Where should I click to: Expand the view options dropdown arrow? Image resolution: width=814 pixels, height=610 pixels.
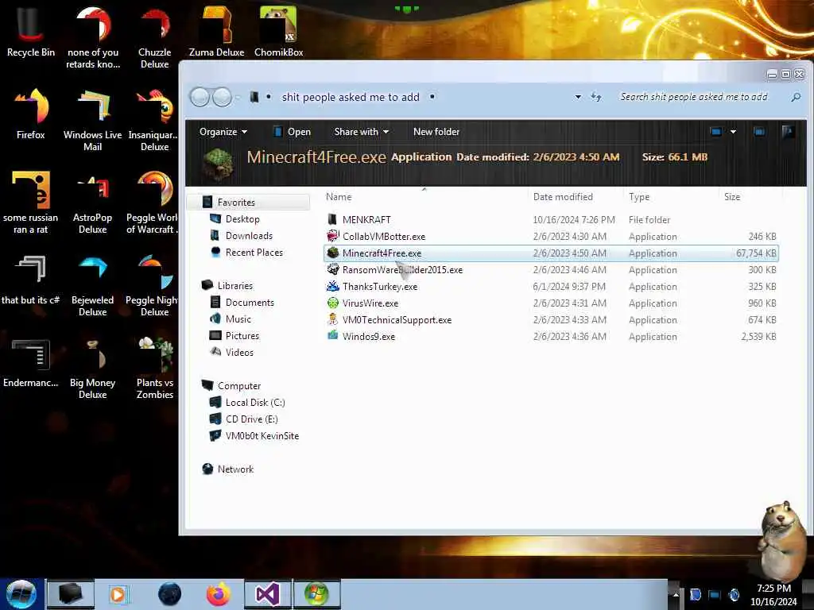(733, 132)
